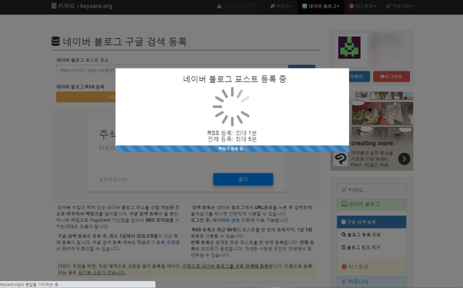Image resolution: width=463 pixels, height=288 pixels.
Task: Click the 네이버 블로그 포스트 등록 중 dialog title
Action: (x=235, y=79)
